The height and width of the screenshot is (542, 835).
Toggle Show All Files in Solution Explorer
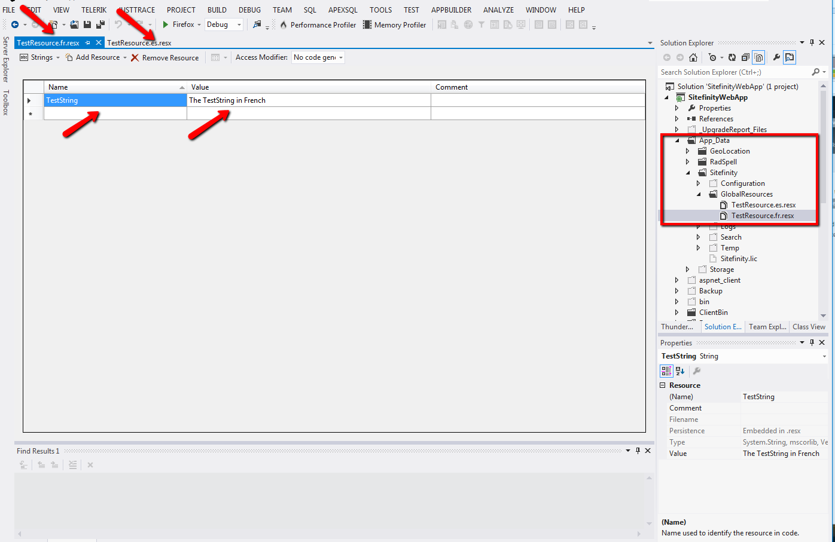(758, 57)
